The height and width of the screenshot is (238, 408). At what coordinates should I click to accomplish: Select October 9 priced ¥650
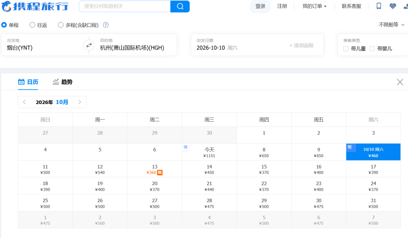318,152
